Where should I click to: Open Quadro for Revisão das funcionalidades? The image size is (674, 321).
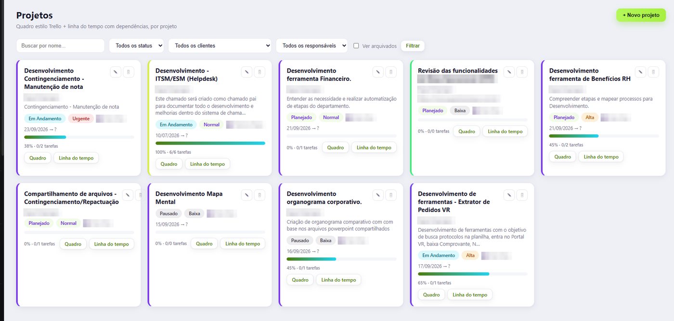click(x=467, y=131)
